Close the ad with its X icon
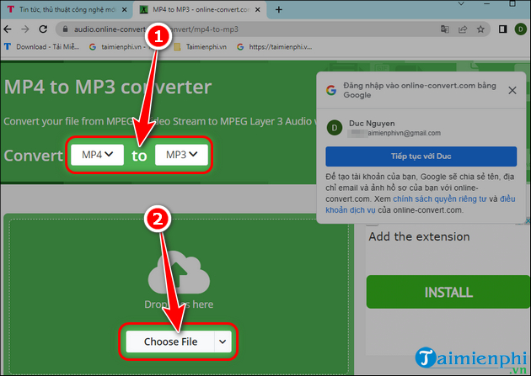Image resolution: width=531 pixels, height=376 pixels. point(528,221)
